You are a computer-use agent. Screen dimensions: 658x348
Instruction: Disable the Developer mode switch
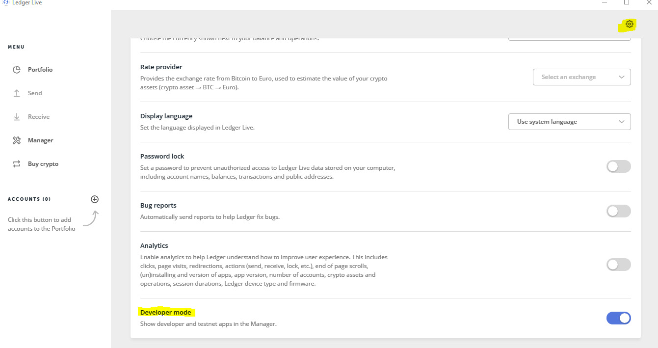pos(618,318)
